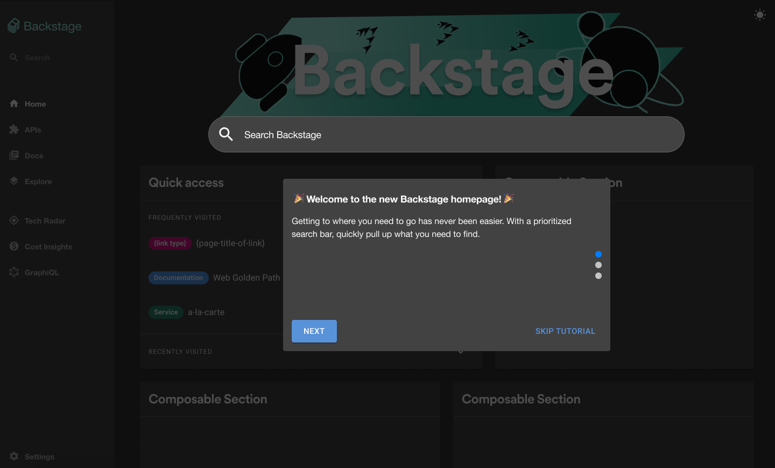
Task: Click the Tech Radar target icon
Action: pos(14,220)
